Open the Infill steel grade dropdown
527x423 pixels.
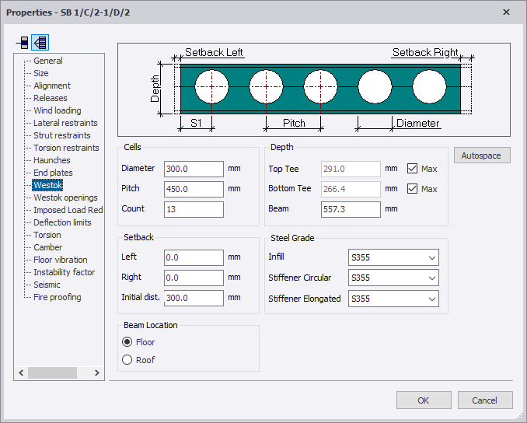coord(393,257)
